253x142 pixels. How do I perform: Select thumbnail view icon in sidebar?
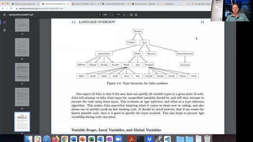pyautogui.click(x=4, y=22)
